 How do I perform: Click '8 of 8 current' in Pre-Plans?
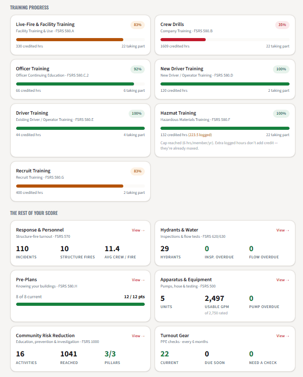point(29,297)
